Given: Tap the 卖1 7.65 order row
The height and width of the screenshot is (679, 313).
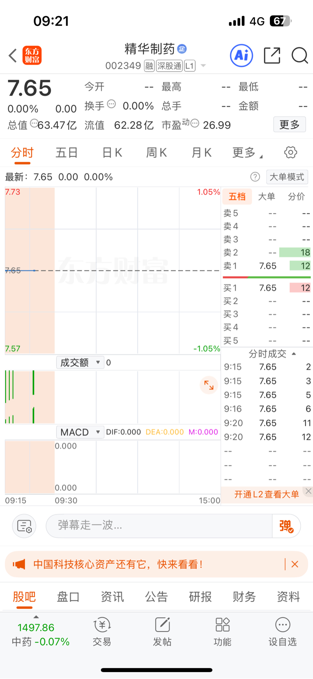Looking at the screenshot, I should pos(267,266).
